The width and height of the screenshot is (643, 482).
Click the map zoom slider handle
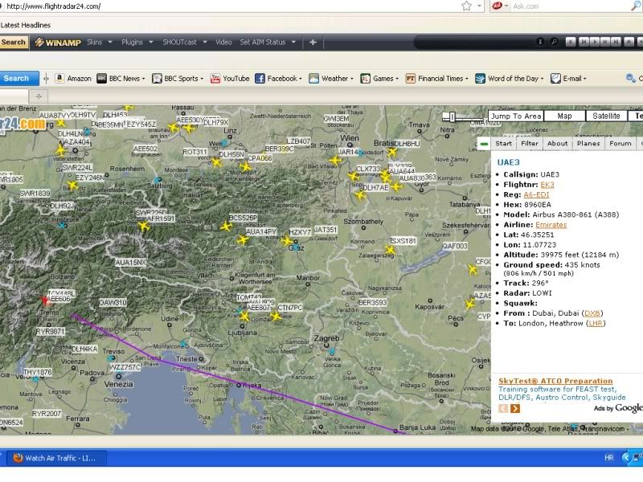(x=452, y=116)
